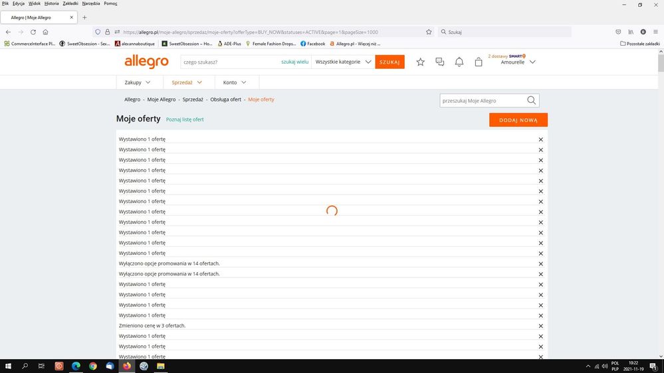Expand the Zakupy dropdown menu

click(x=137, y=82)
